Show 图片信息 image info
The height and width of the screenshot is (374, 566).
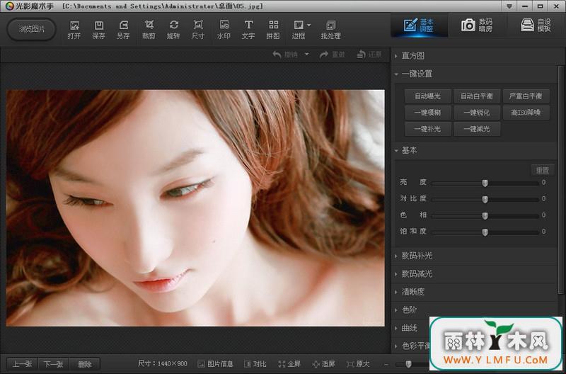click(x=216, y=364)
